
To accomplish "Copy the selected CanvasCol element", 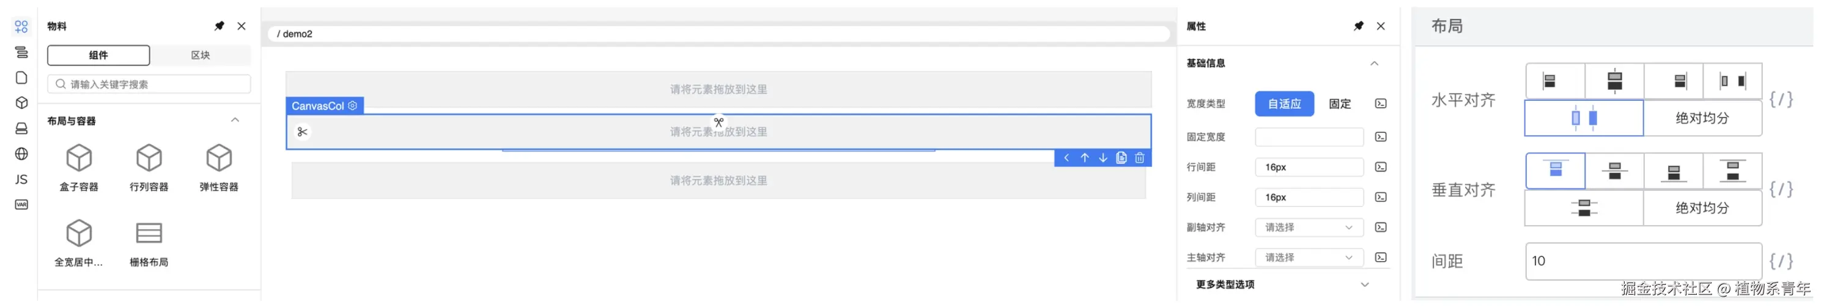I will (1121, 158).
